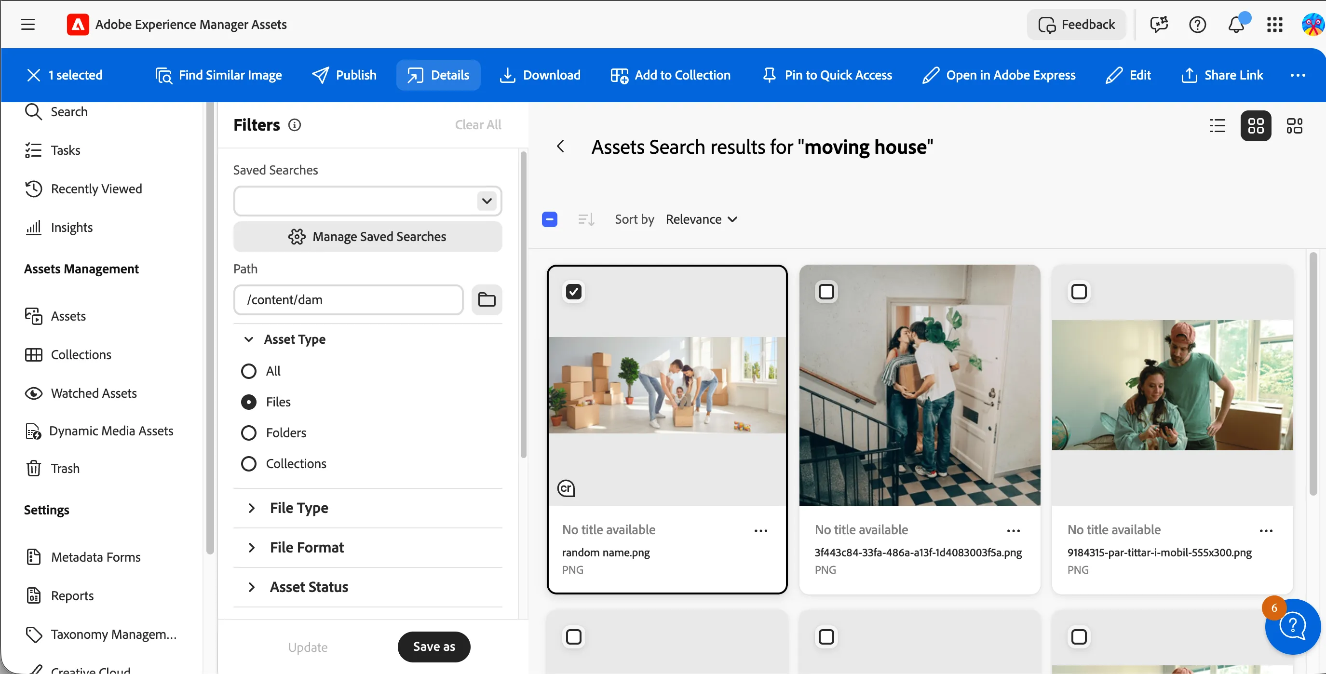Viewport: 1326px width, 674px height.
Task: Open the folder browse icon next to Path
Action: point(487,299)
